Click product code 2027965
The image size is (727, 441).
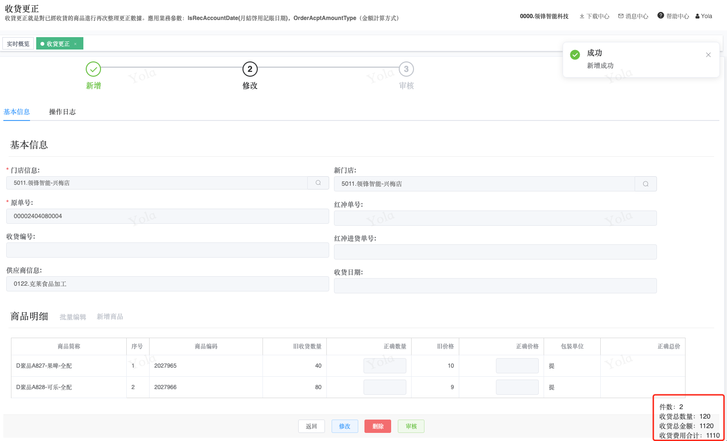click(x=165, y=366)
